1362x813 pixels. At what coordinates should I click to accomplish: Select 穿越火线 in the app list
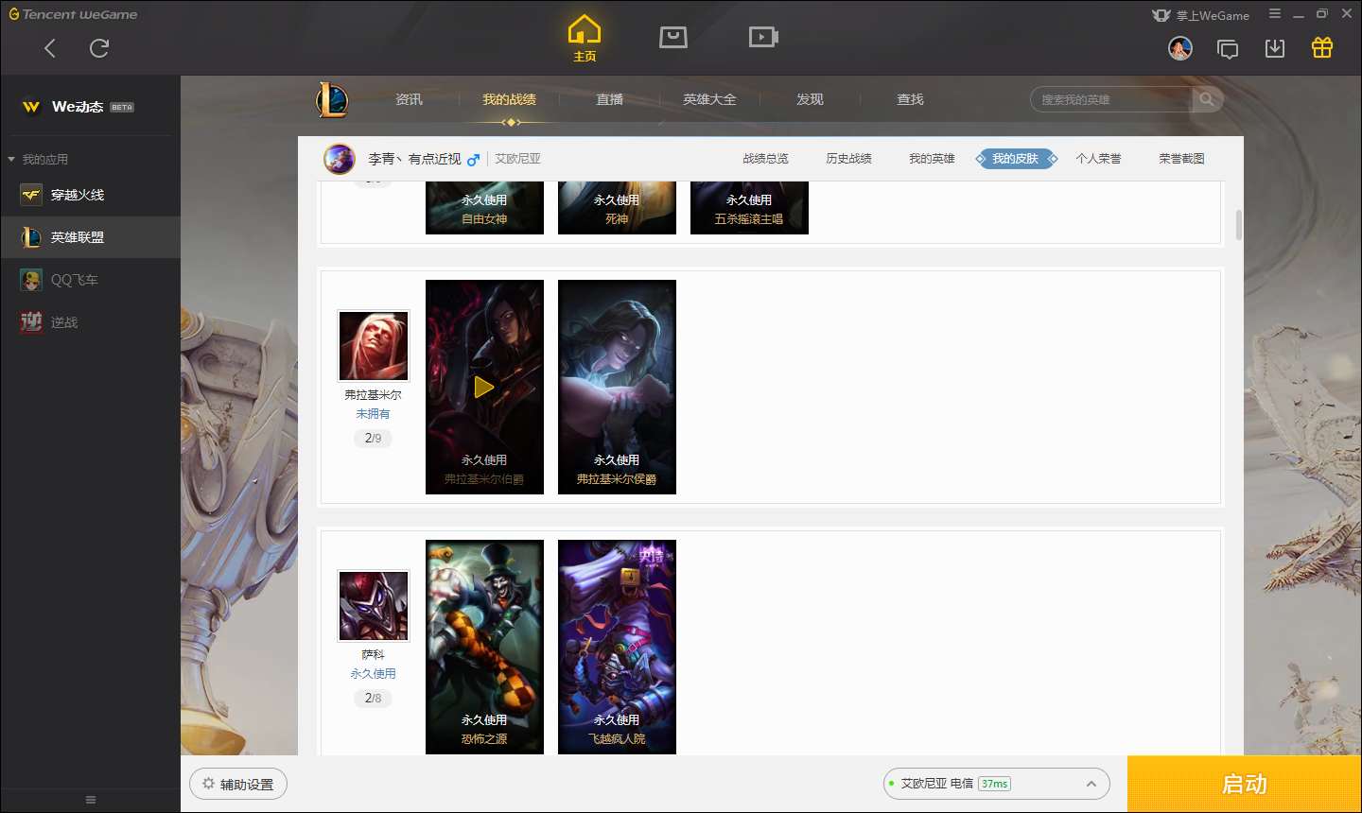point(90,195)
